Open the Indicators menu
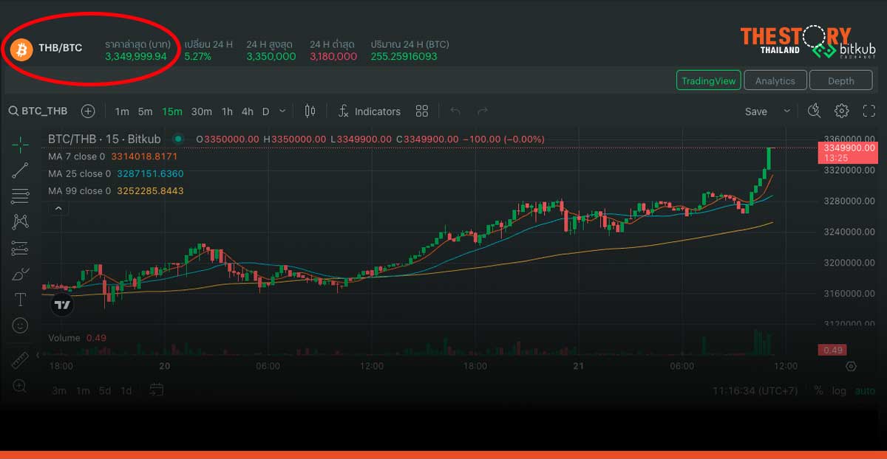 [370, 111]
